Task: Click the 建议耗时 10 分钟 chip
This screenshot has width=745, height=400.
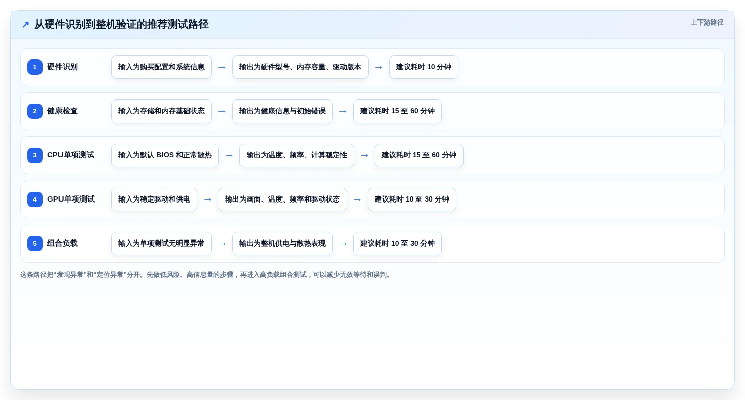Action: point(424,67)
